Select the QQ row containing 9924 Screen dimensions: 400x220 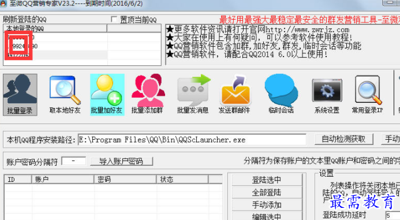[x=55, y=46]
